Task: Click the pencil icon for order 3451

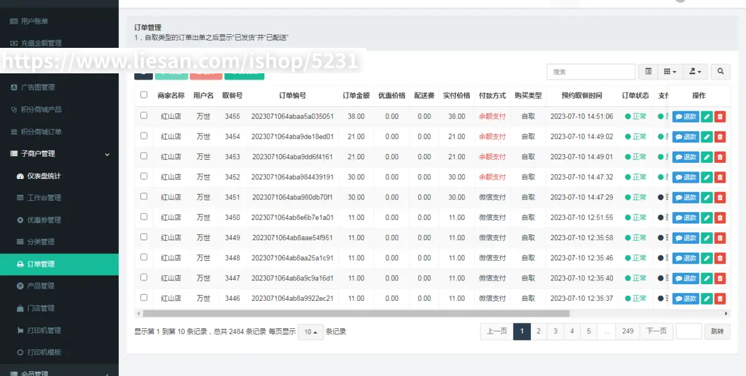Action: pos(707,197)
